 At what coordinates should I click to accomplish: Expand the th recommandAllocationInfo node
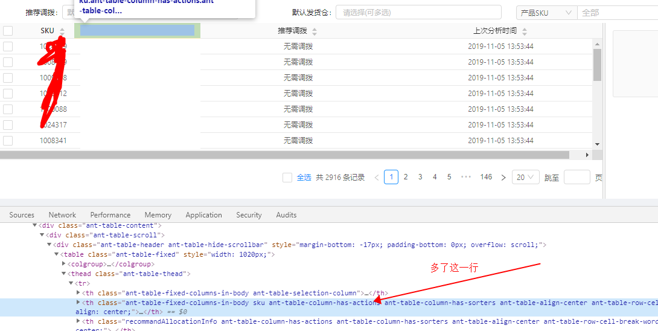(x=78, y=321)
